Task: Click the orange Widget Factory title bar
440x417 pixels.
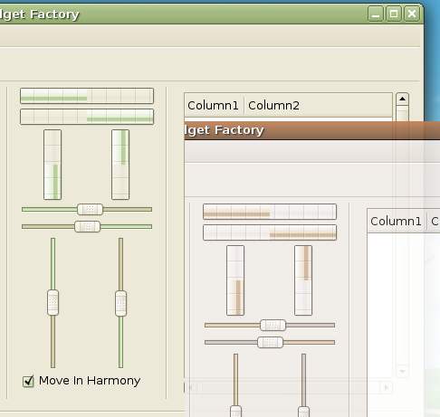Action: coord(312,130)
